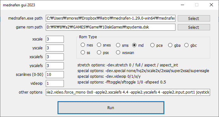Edit the xscale value field

point(55,39)
